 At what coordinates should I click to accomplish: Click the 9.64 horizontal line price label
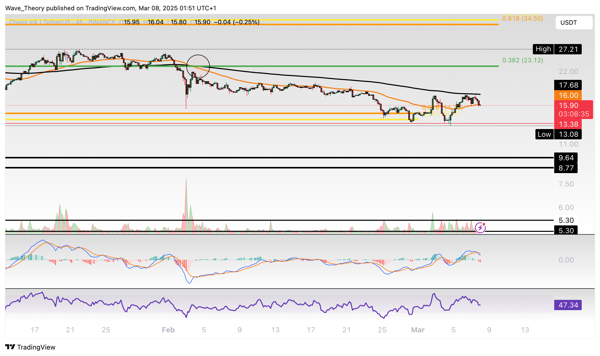point(566,158)
